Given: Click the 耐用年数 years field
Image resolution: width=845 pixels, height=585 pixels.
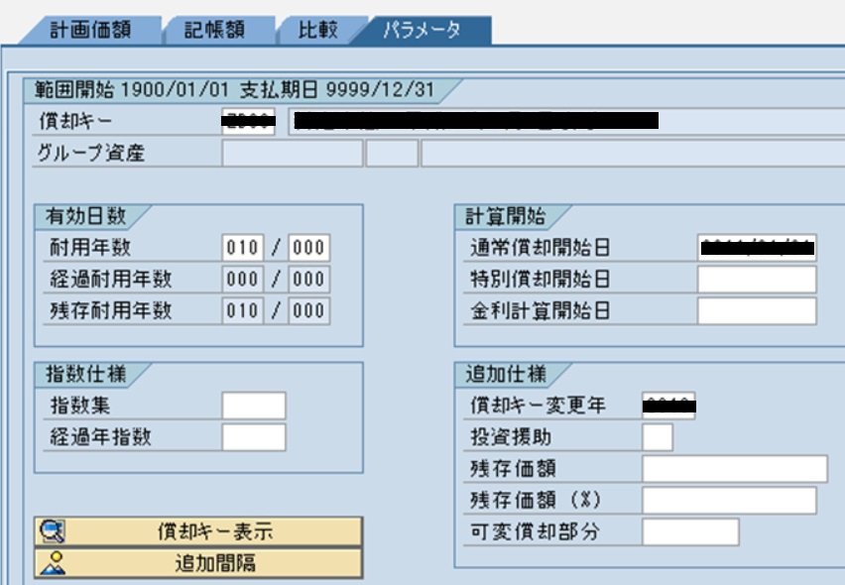Looking at the screenshot, I should (243, 248).
